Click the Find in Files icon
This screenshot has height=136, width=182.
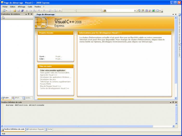coord(105,11)
